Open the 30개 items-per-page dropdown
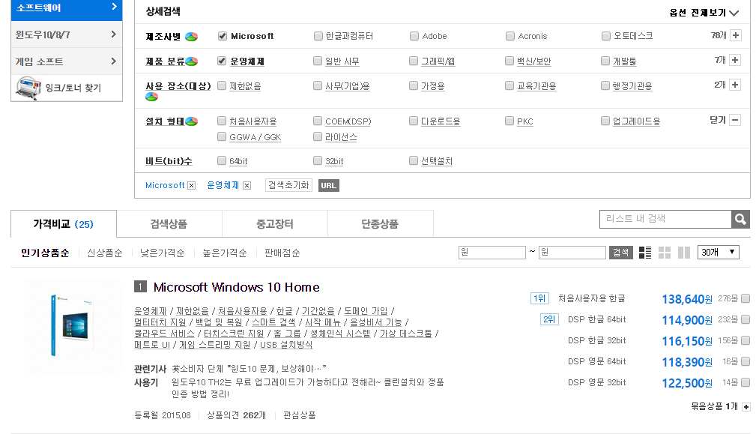 [718, 252]
